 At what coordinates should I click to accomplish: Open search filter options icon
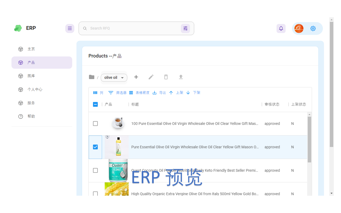pyautogui.click(x=185, y=28)
